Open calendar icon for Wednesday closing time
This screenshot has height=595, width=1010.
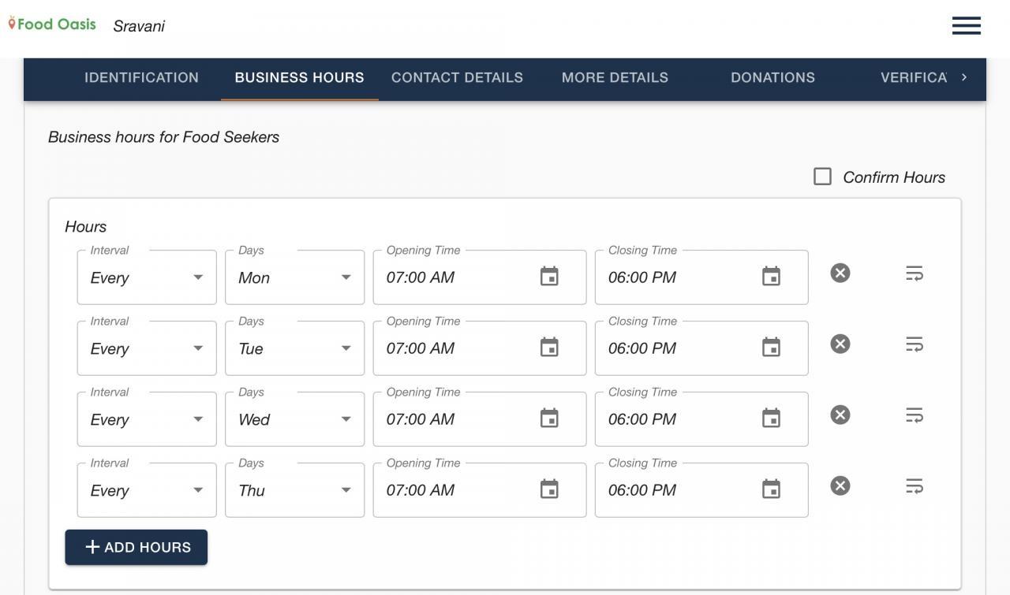[x=771, y=418]
